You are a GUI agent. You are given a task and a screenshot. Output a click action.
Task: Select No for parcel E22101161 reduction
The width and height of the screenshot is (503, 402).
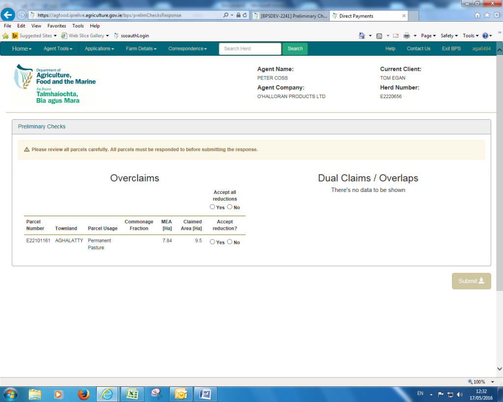tap(229, 242)
